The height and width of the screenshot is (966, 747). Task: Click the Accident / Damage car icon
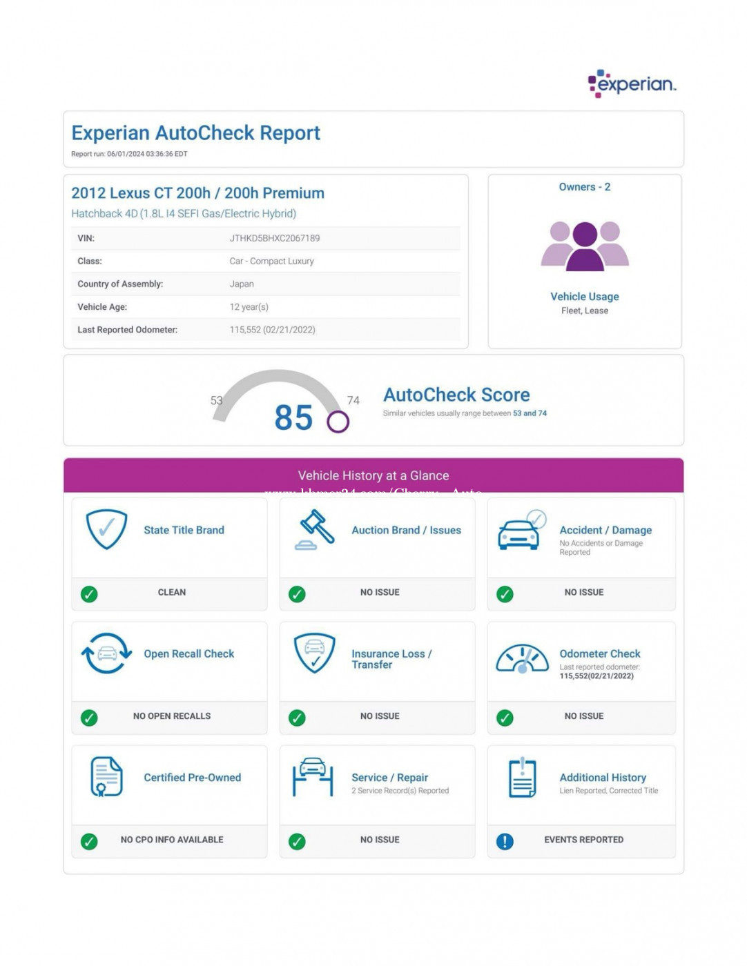pos(522,531)
